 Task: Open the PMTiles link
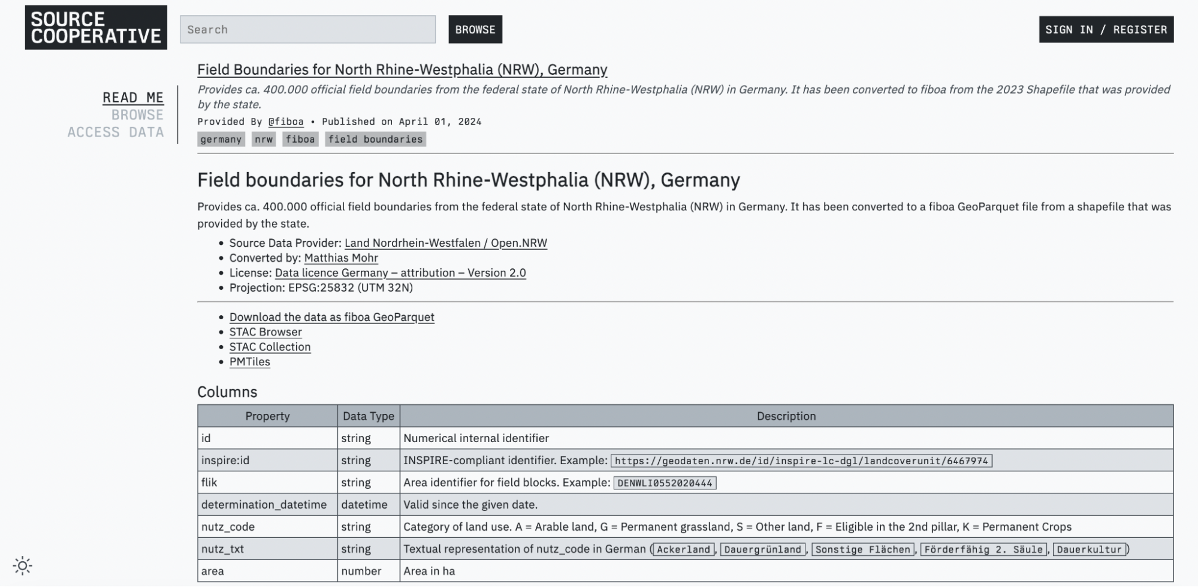(x=249, y=361)
